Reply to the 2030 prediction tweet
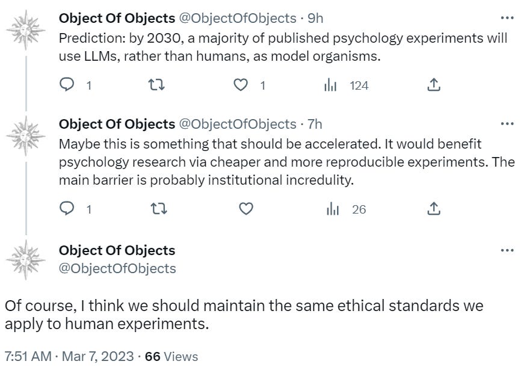 [67, 85]
